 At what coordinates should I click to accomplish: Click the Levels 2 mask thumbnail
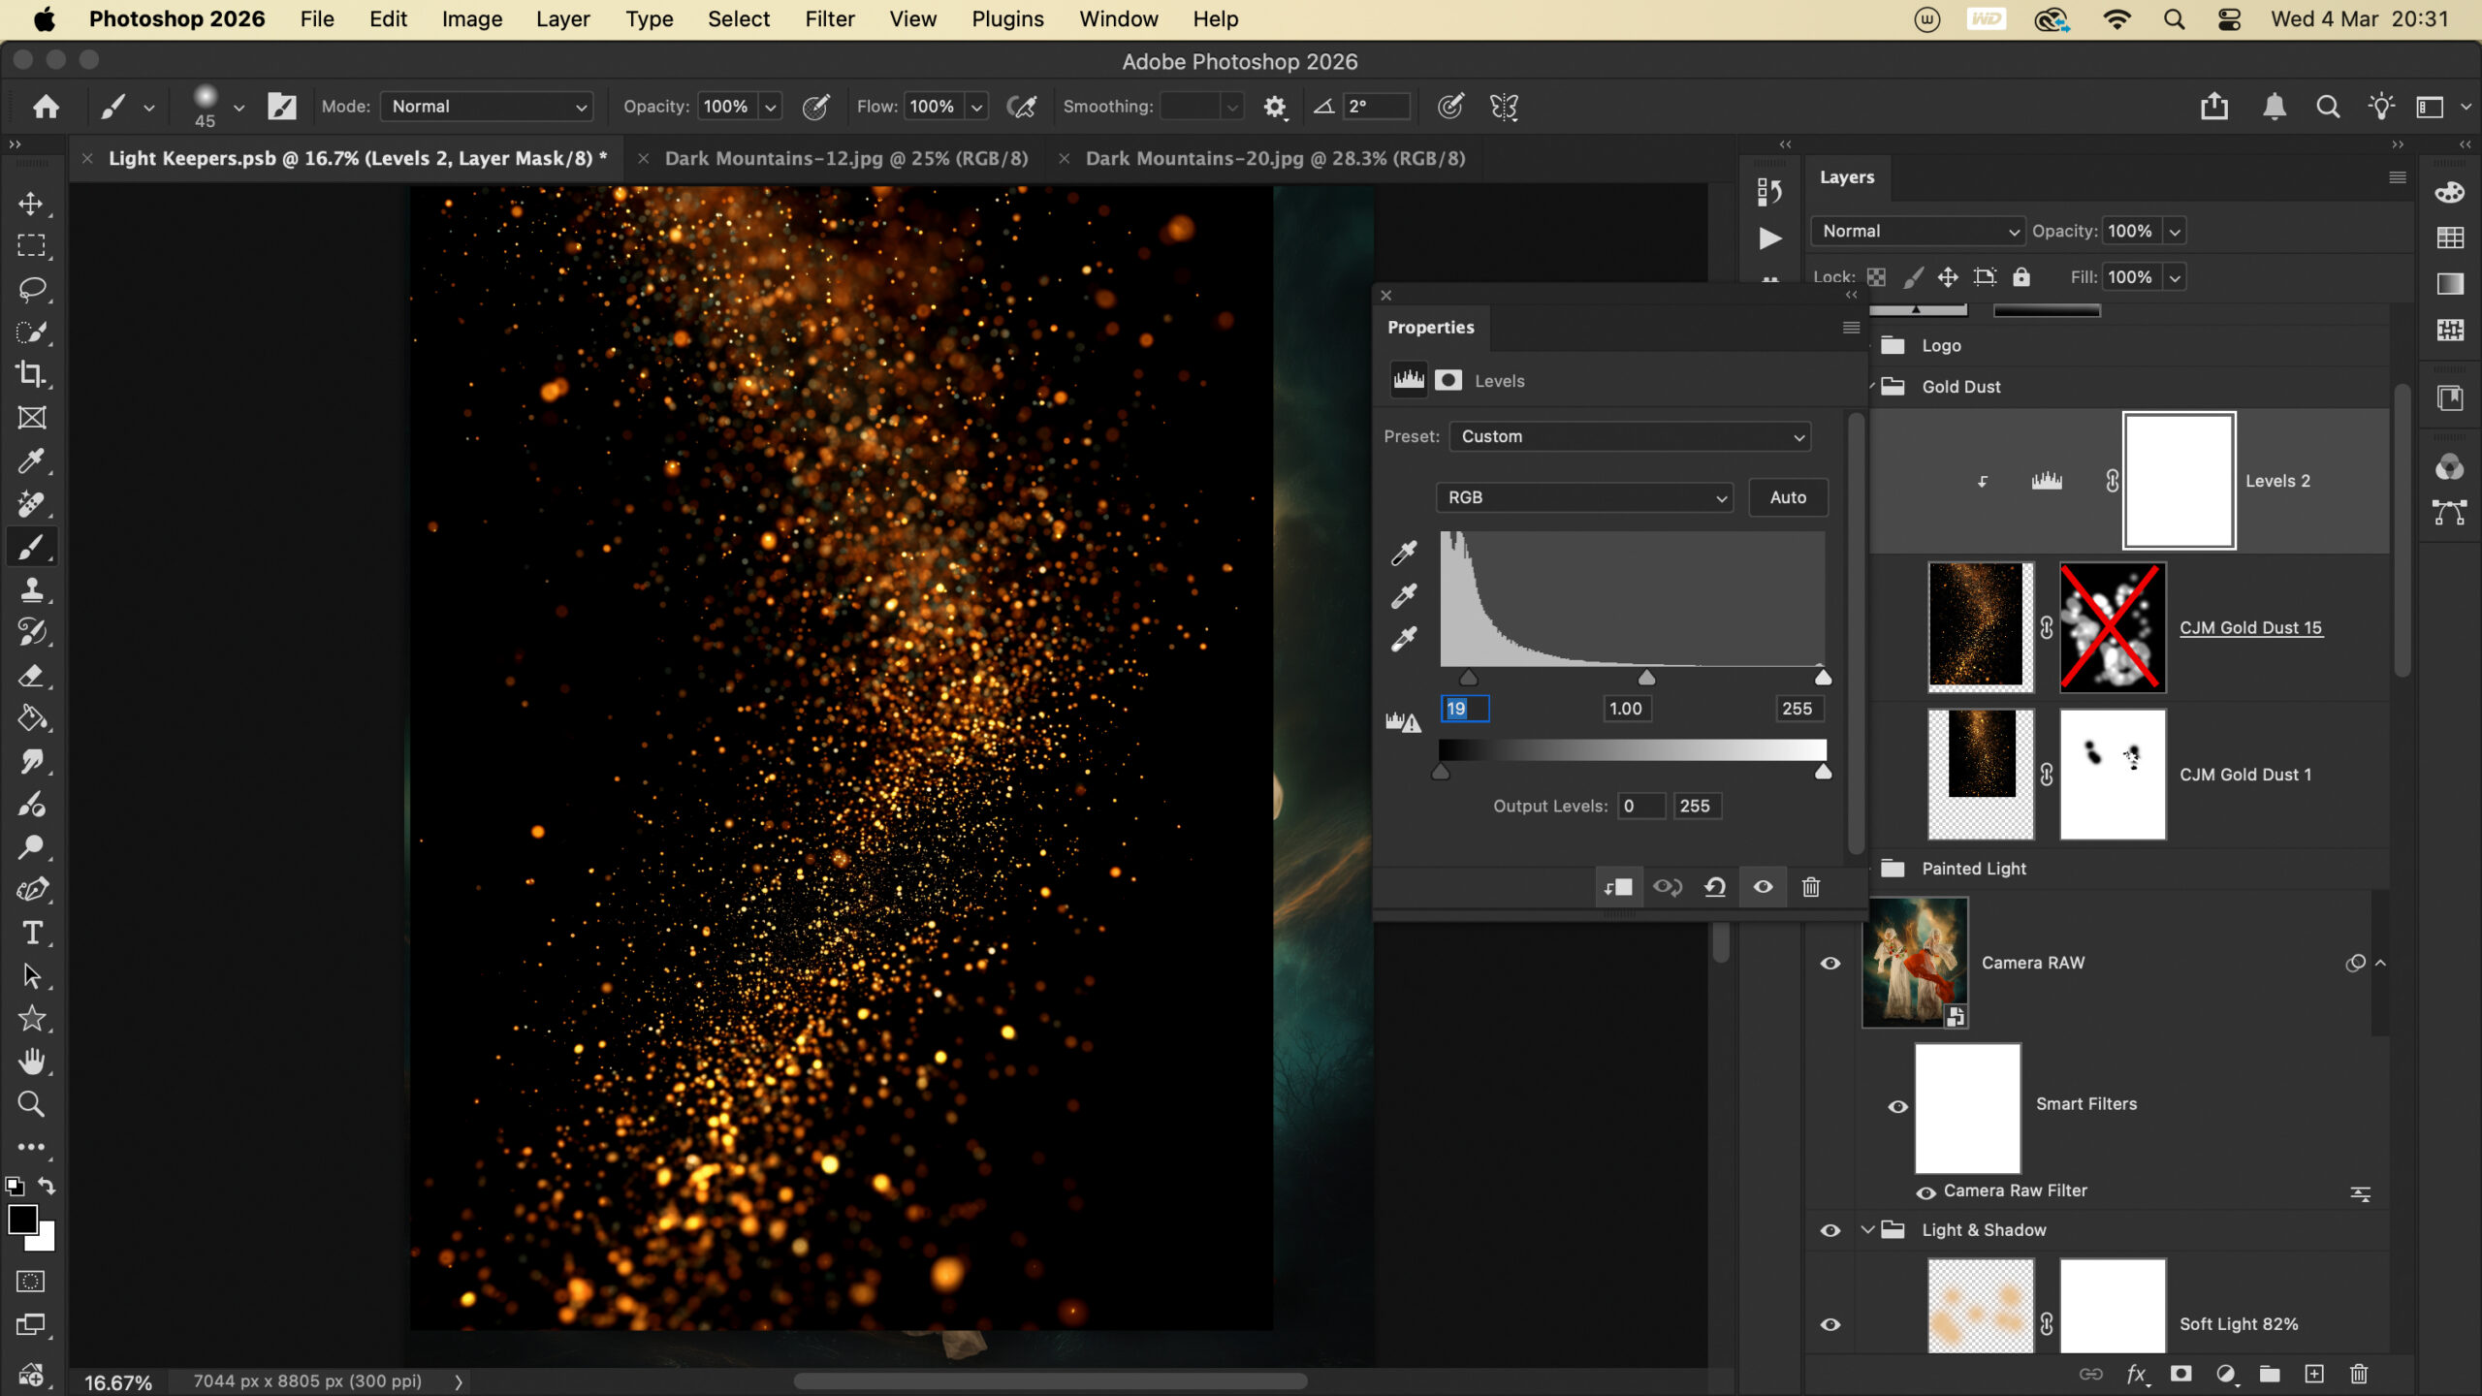click(x=2179, y=481)
